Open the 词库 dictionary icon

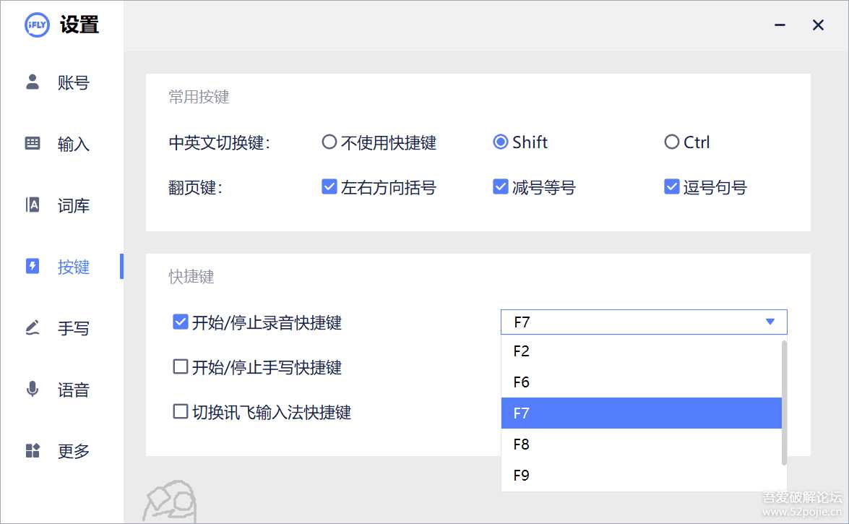[33, 205]
